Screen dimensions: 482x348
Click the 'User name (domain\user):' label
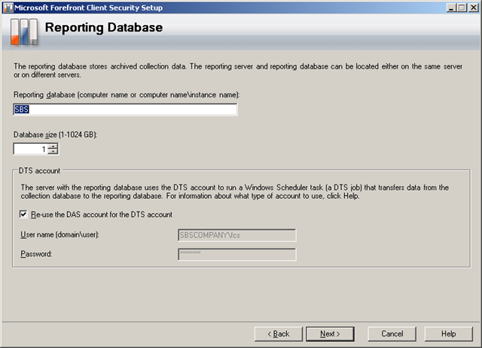[59, 234]
